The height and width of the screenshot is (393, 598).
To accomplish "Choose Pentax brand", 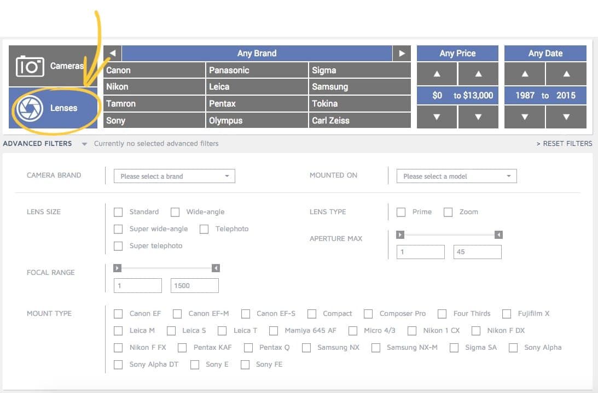I will point(257,104).
